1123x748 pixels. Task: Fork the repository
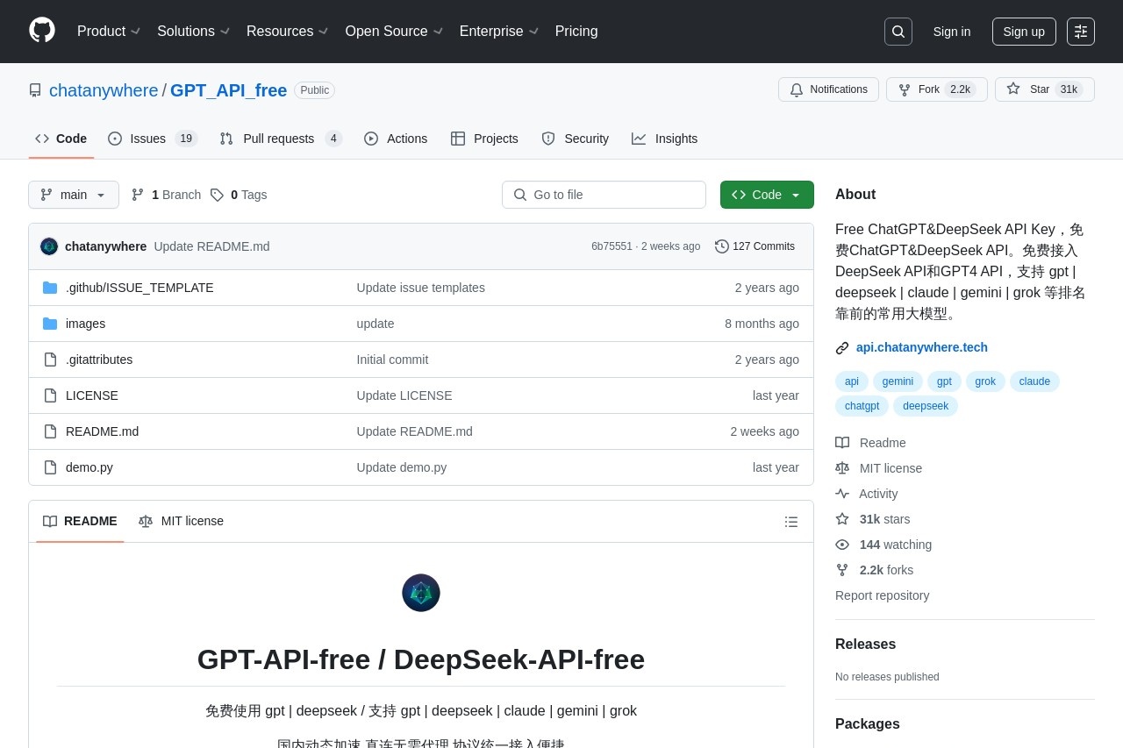click(x=936, y=89)
